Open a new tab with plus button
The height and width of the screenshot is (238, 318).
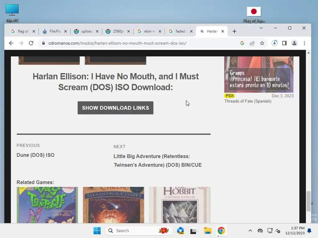[234, 31]
